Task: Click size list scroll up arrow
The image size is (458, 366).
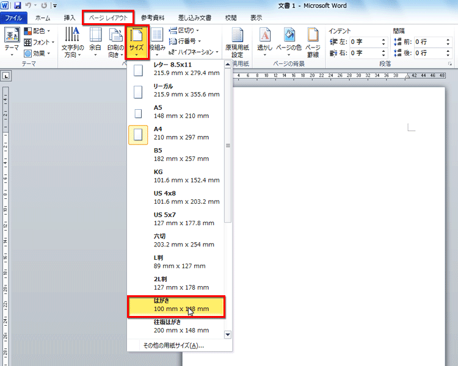Action: coord(228,64)
